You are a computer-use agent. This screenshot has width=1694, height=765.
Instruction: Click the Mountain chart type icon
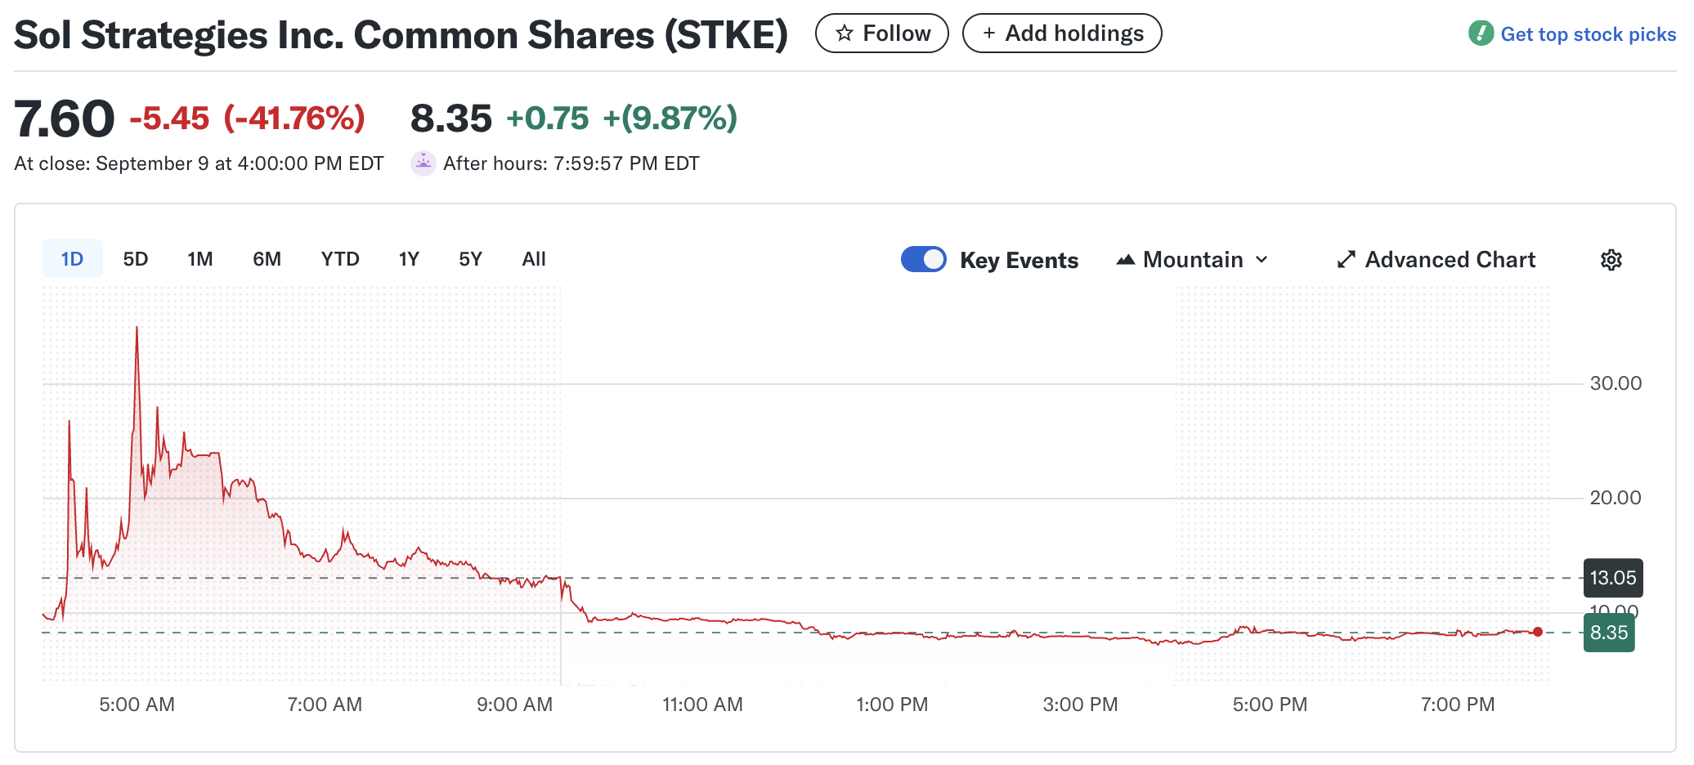[1126, 260]
